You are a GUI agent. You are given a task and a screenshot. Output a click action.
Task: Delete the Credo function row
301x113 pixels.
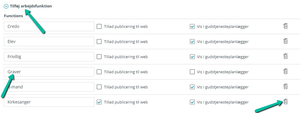(x=285, y=26)
